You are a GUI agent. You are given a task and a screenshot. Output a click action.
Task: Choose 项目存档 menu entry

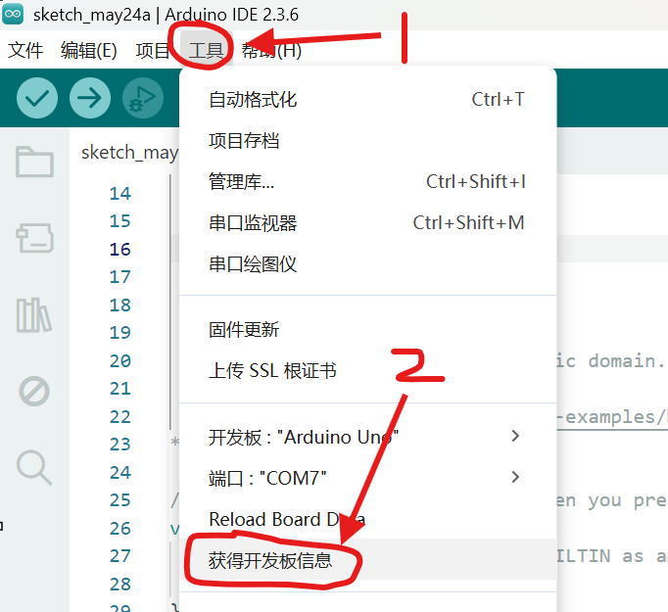coord(368,141)
